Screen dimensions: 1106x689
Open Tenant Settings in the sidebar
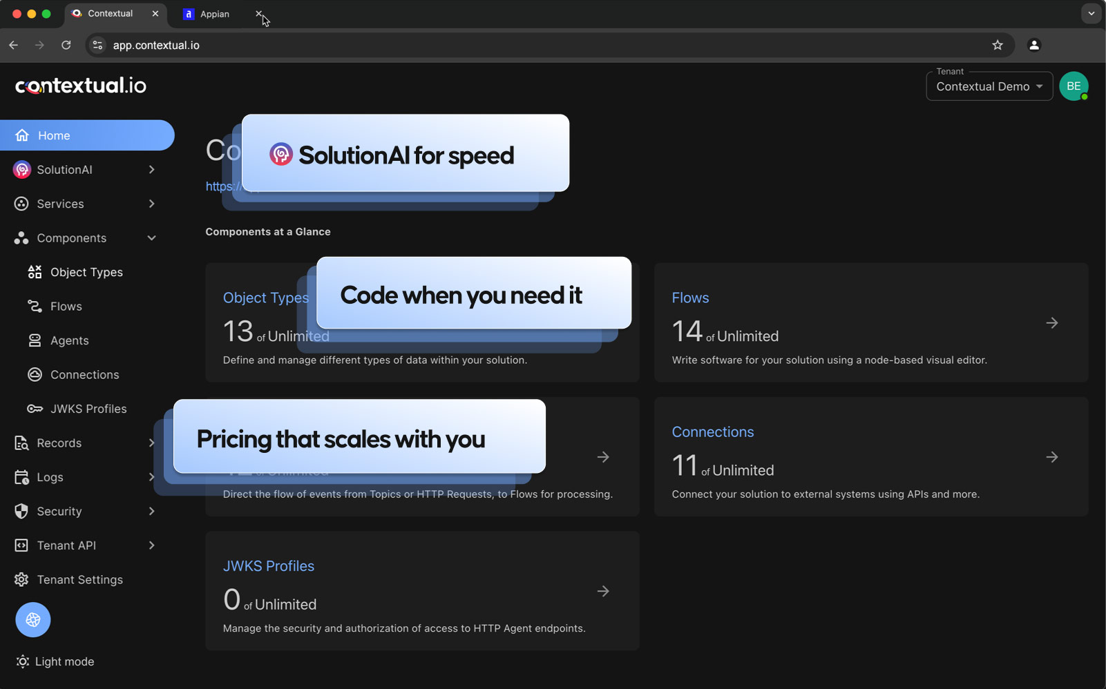(x=79, y=579)
